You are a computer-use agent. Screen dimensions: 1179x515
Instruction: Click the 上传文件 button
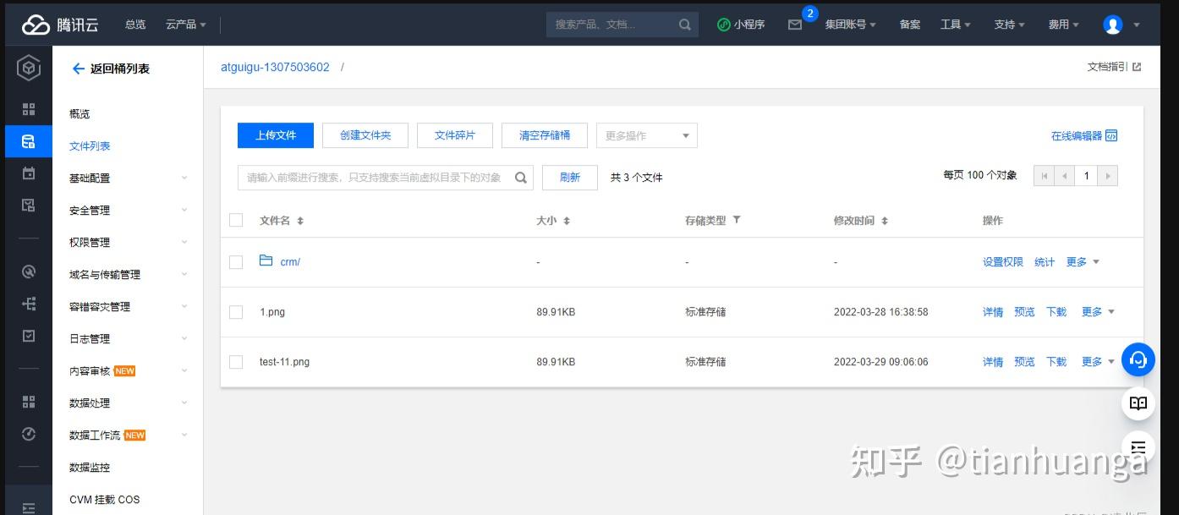[x=275, y=134]
